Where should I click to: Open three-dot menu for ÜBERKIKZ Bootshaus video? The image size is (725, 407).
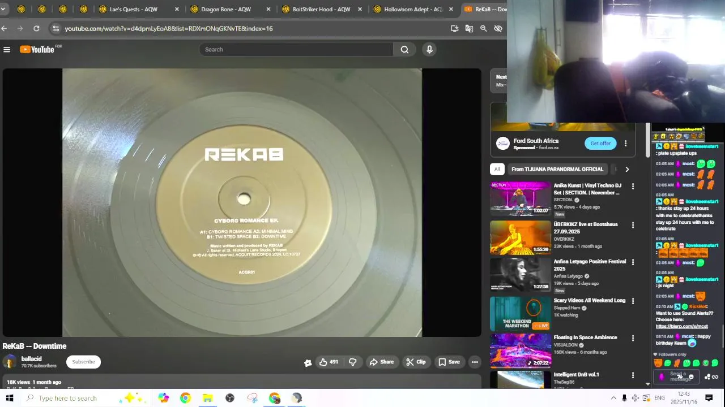point(633,225)
